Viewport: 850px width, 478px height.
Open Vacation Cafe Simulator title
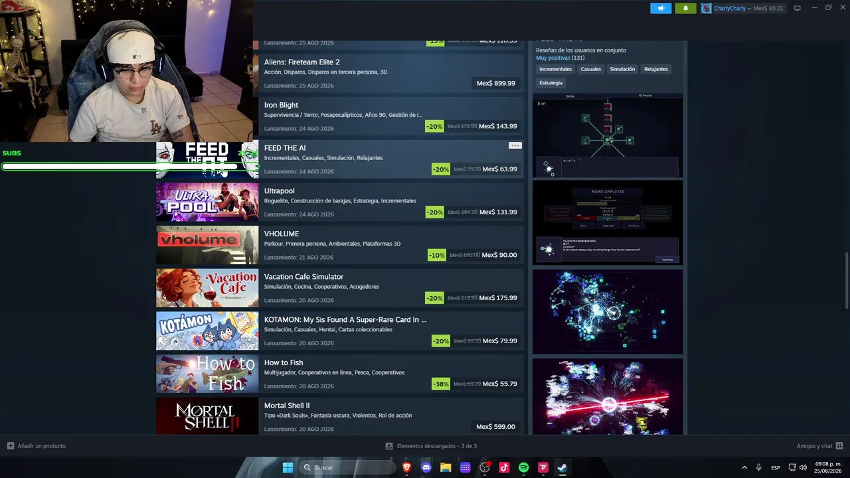(x=304, y=277)
